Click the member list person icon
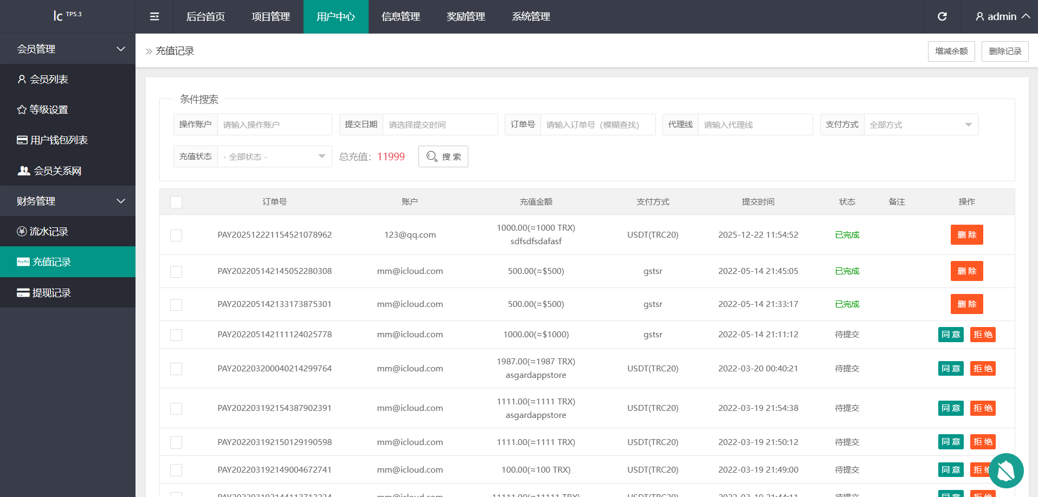The width and height of the screenshot is (1038, 497). 22,80
